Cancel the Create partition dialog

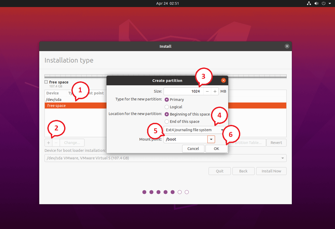coord(193,148)
